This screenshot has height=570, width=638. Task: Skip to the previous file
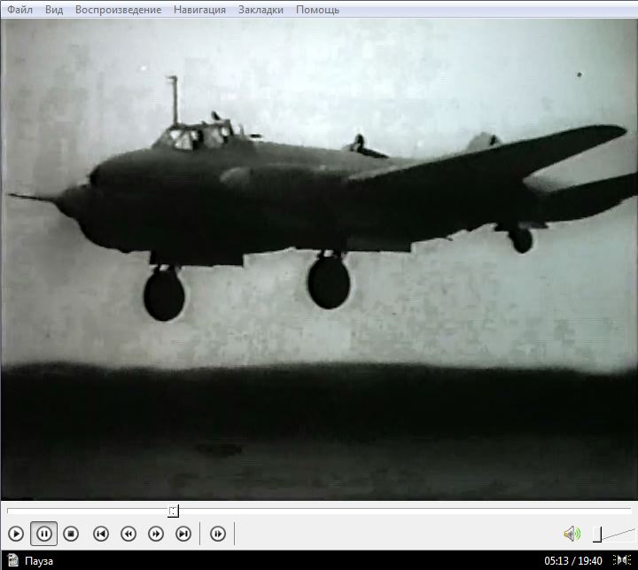[x=101, y=534]
